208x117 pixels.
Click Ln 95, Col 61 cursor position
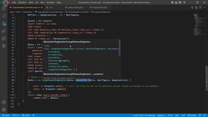[144, 115]
